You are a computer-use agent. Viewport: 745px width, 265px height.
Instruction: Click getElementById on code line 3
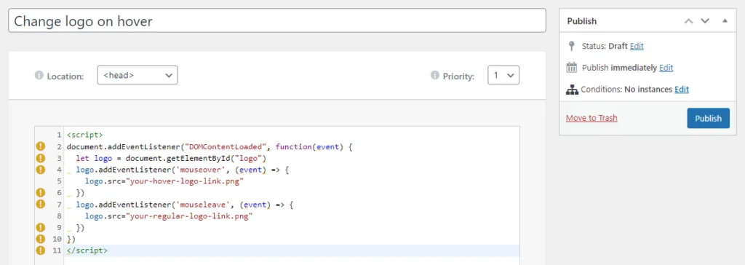pos(199,158)
